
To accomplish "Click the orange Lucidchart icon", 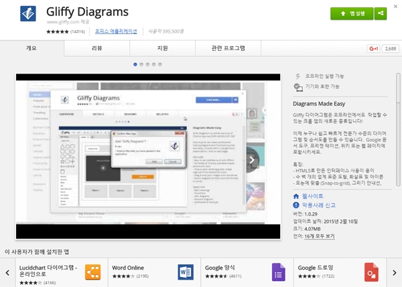I will click(x=93, y=272).
